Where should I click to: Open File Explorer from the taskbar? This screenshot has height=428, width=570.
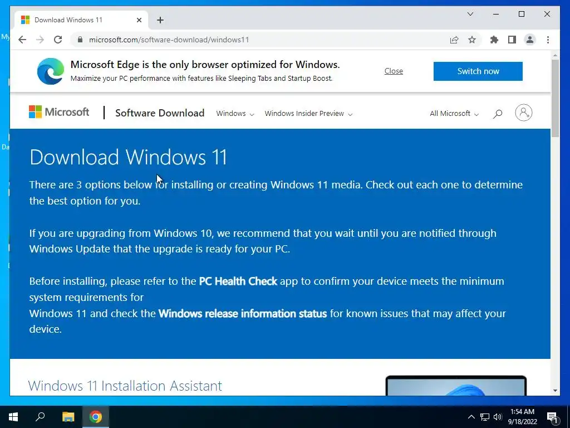click(x=68, y=417)
